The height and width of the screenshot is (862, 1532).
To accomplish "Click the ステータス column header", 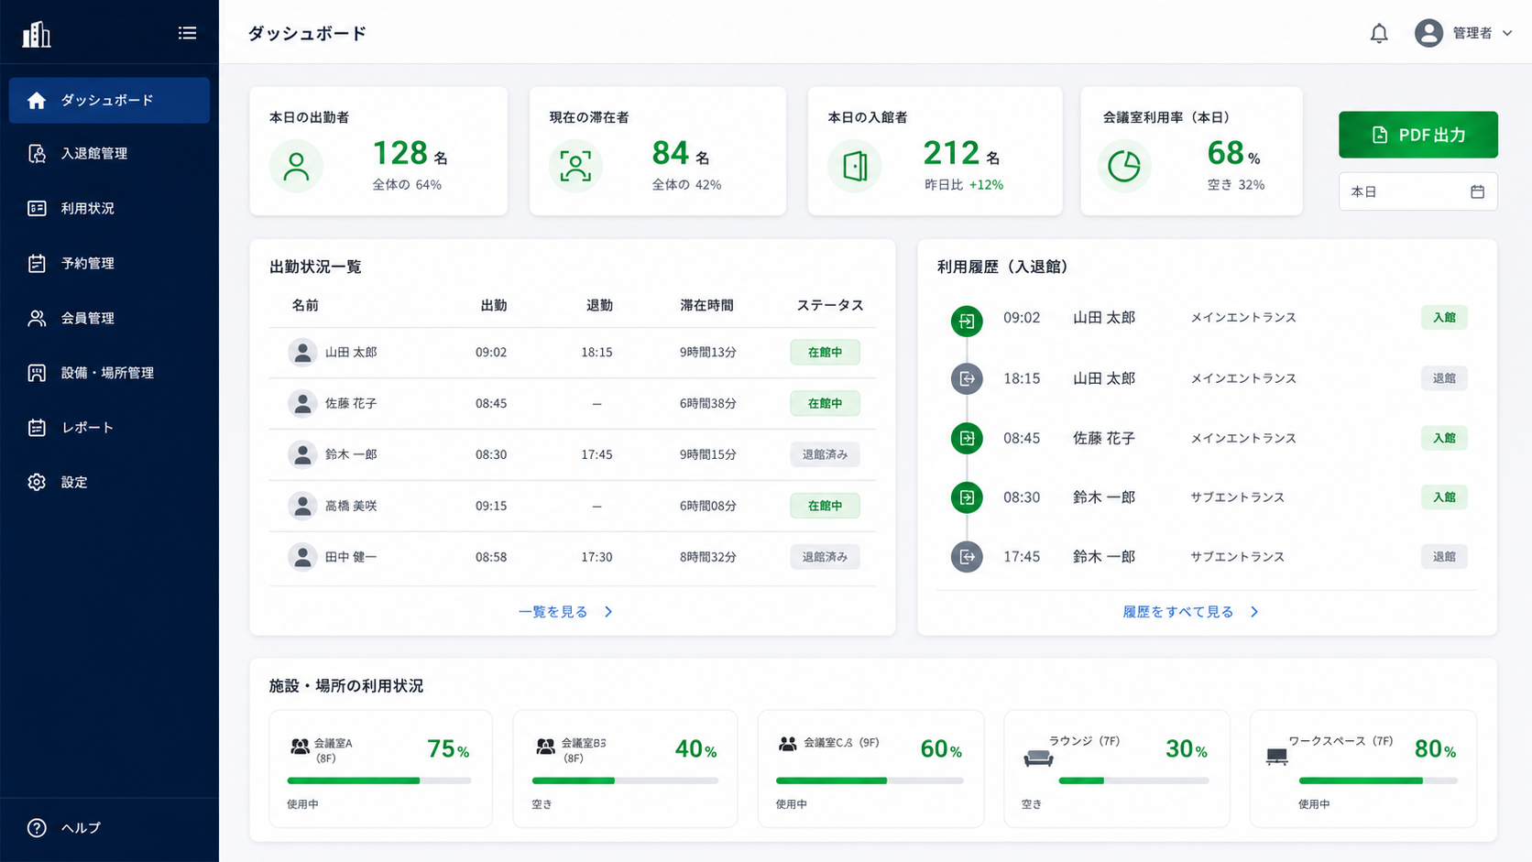I will [830, 305].
